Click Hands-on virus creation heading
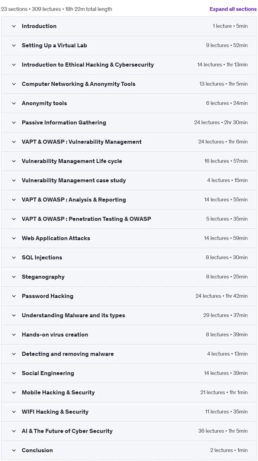258x461 pixels. [55, 335]
